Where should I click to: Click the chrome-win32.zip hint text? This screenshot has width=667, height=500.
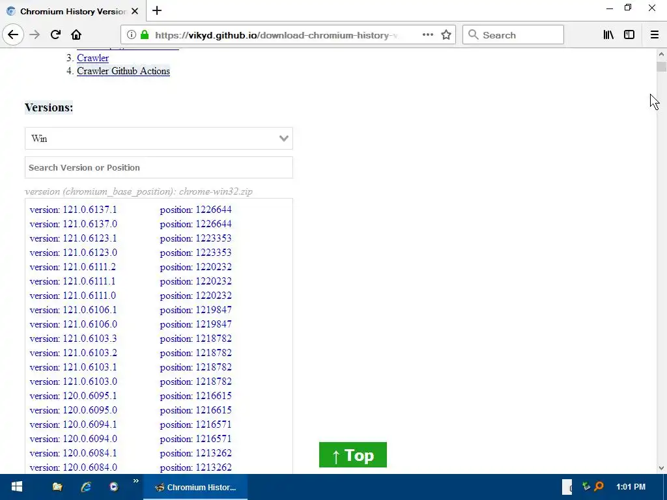pos(216,191)
